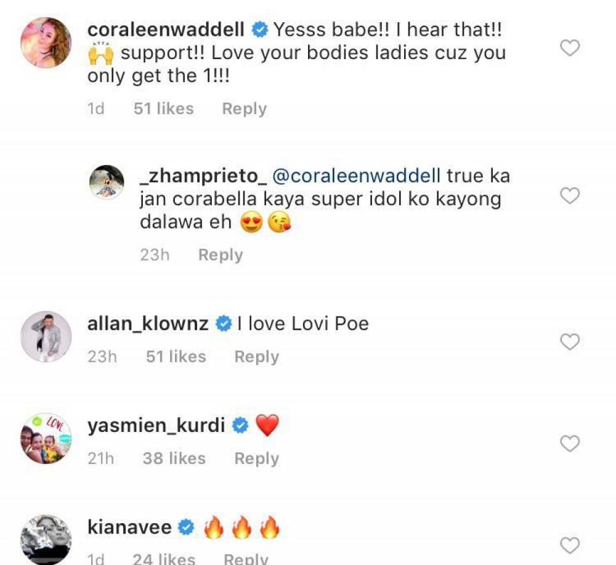View the 38 likes on yasmien_kurdi's comment

click(x=174, y=458)
